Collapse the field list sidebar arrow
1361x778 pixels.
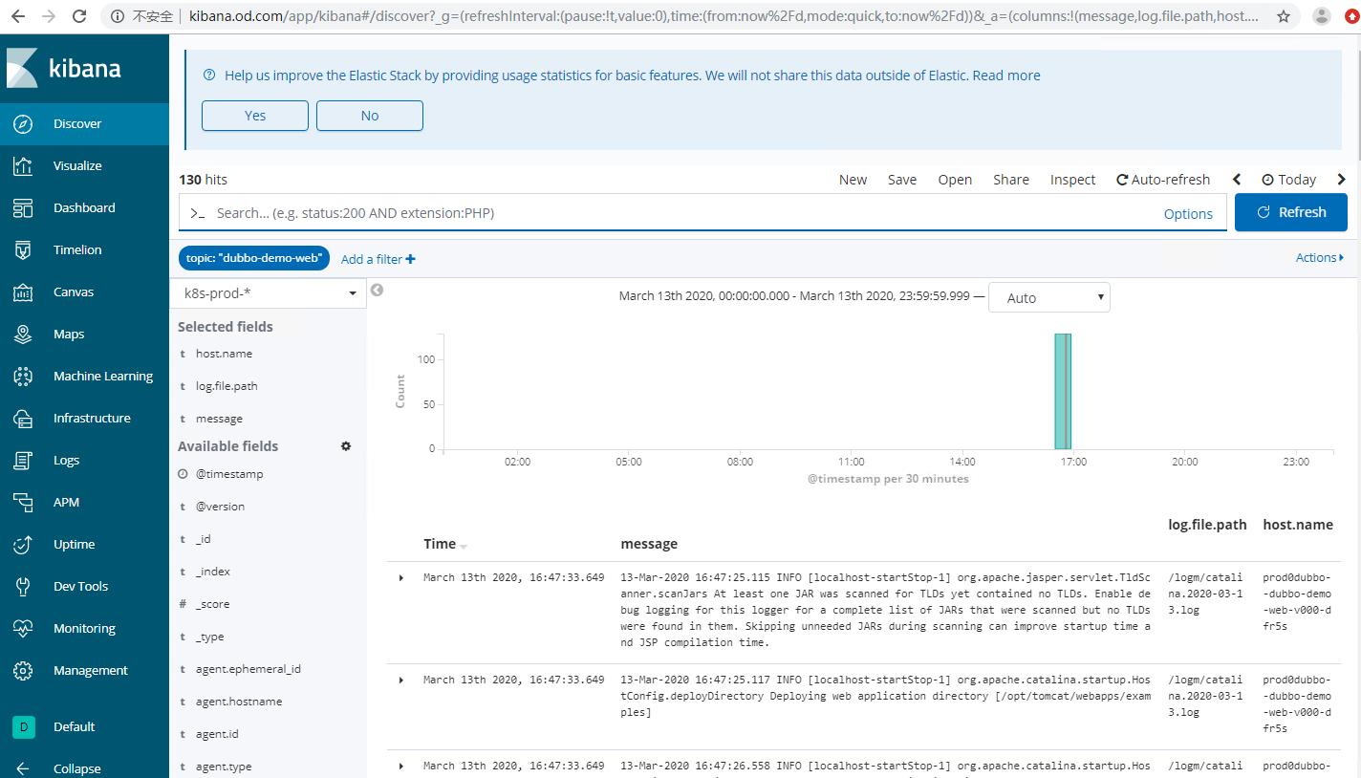click(377, 291)
